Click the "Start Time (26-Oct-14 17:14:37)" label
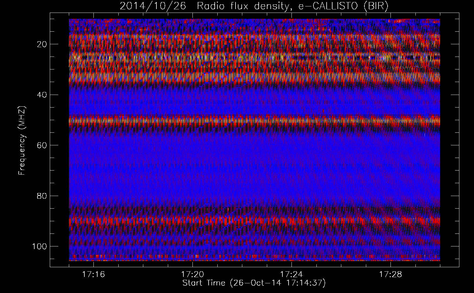The image size is (474, 293). pos(254,283)
